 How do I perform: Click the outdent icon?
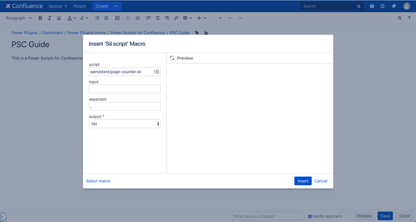[x=128, y=18]
